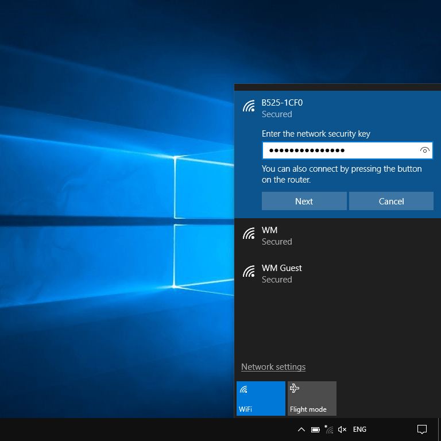This screenshot has height=441, width=441.
Task: Click the airplane icon in Flight mode tile
Action: (x=295, y=388)
